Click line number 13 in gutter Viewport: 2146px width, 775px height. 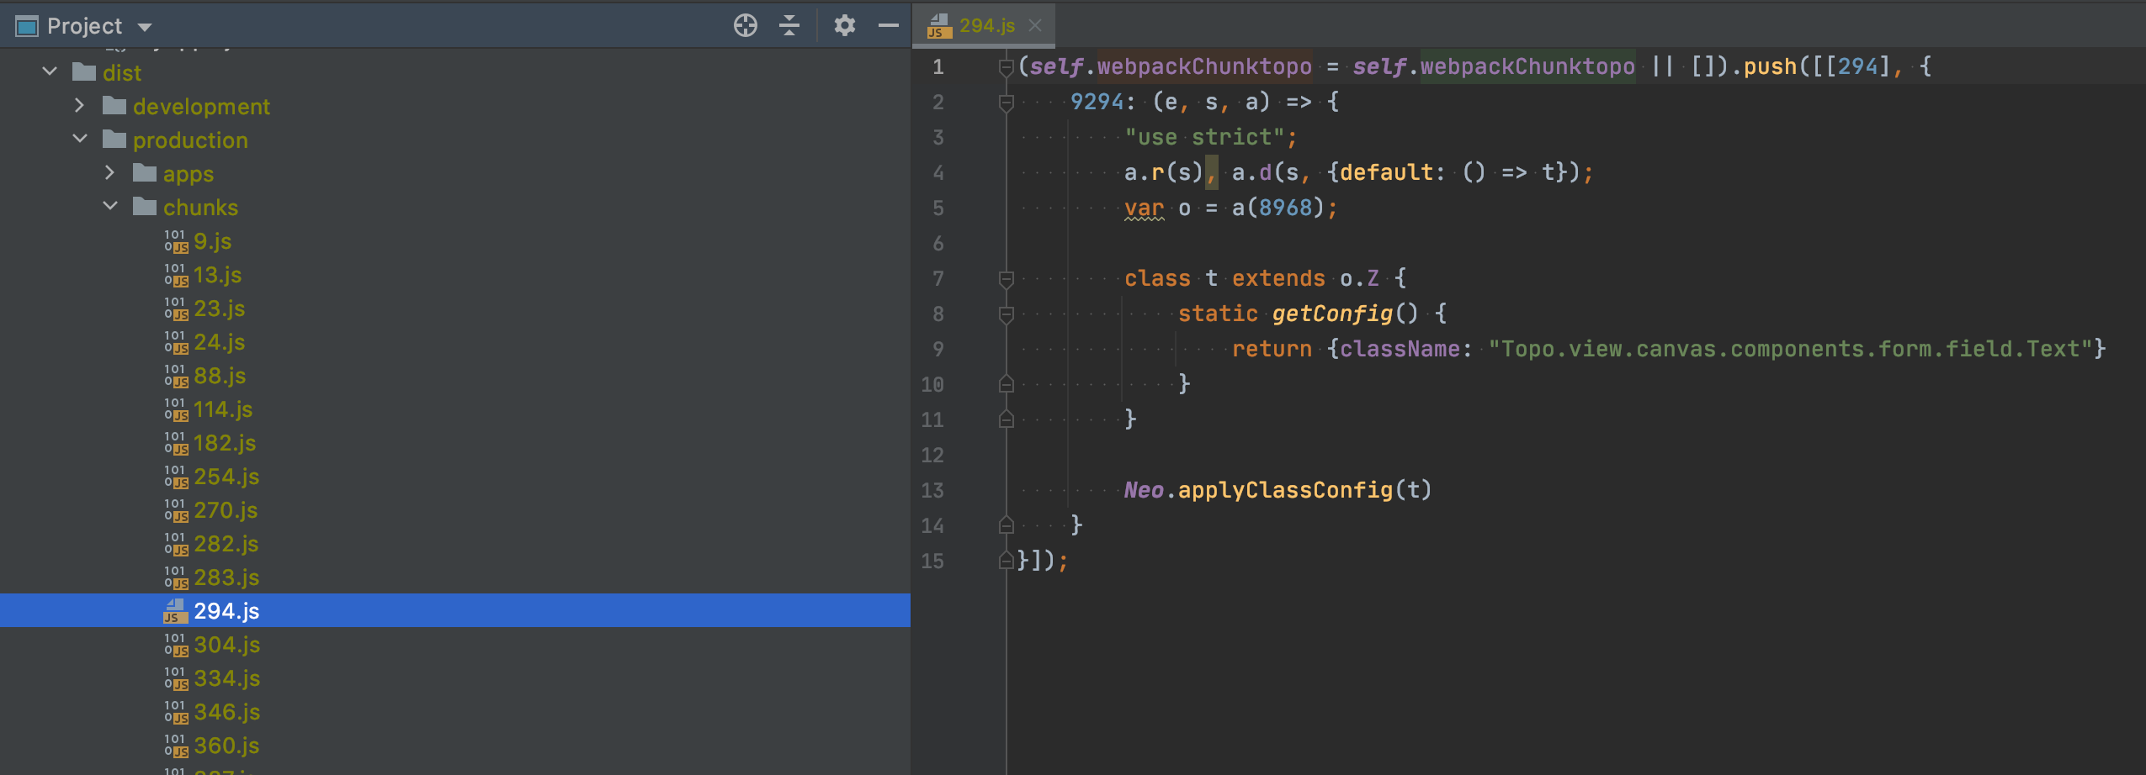click(932, 490)
